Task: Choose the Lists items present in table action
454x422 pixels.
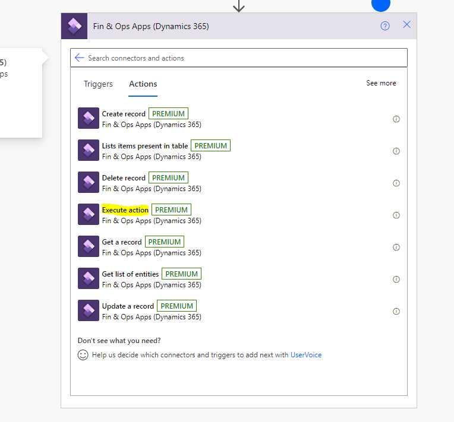Action: click(x=145, y=146)
